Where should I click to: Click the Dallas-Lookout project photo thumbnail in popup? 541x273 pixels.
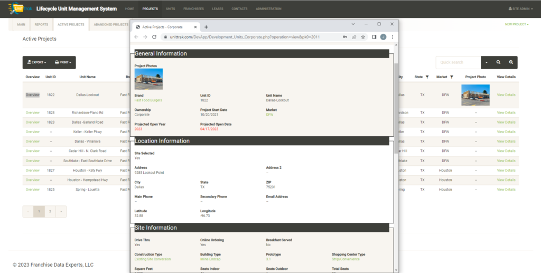(148, 79)
